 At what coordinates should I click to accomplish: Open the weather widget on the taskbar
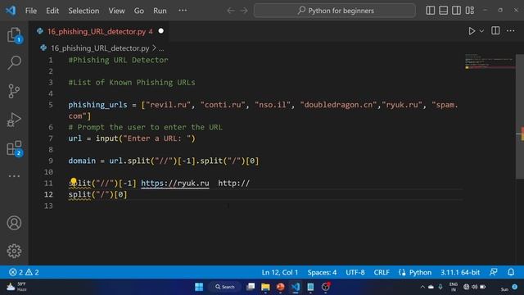(16, 287)
